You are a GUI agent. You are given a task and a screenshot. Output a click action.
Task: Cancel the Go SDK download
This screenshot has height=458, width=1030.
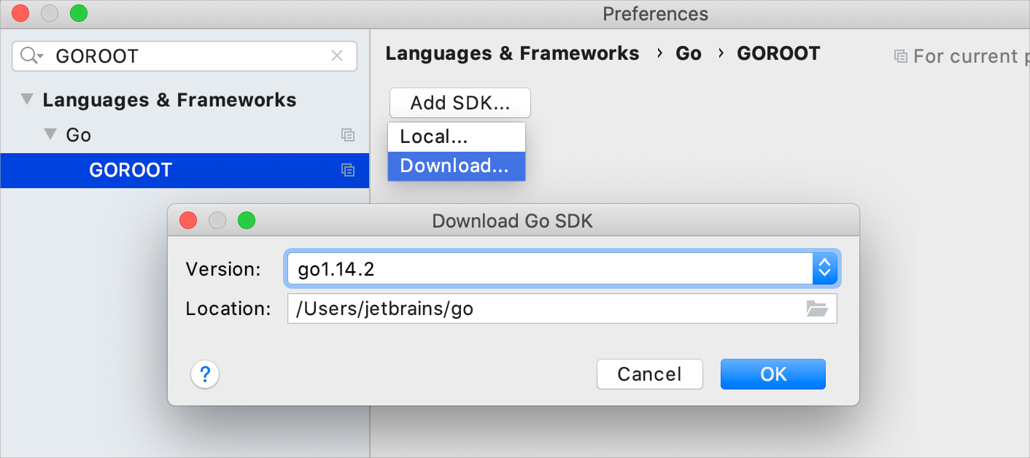click(649, 373)
